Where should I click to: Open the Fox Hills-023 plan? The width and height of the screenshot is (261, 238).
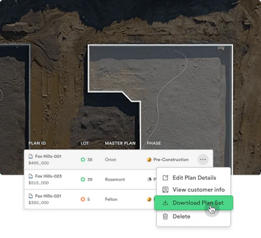point(48,176)
